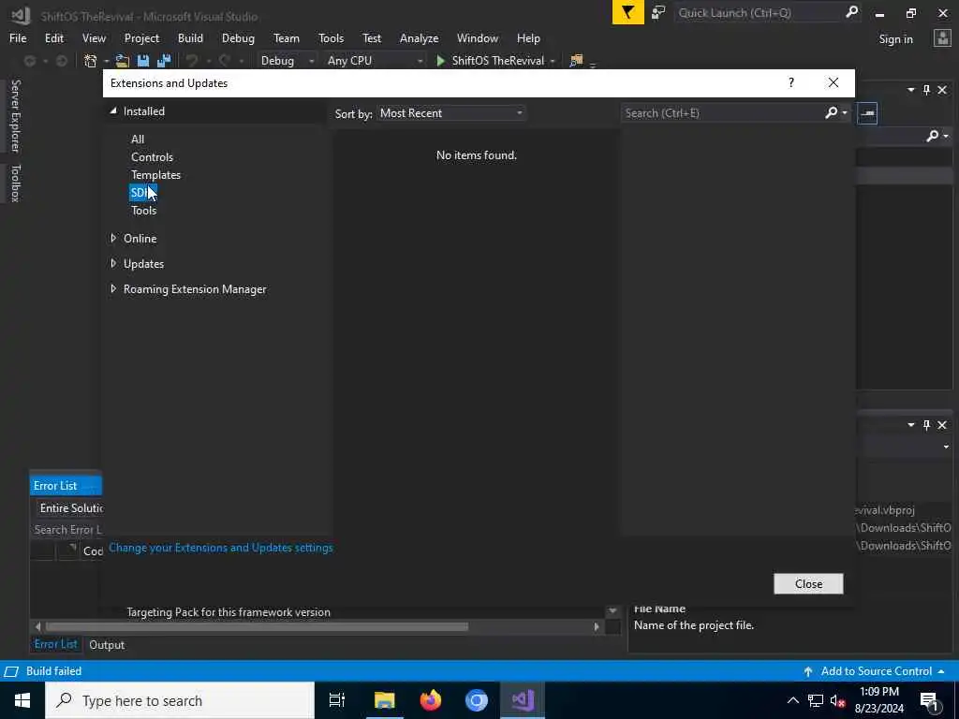Open the Tools menu
The height and width of the screenshot is (719, 959).
pyautogui.click(x=331, y=37)
